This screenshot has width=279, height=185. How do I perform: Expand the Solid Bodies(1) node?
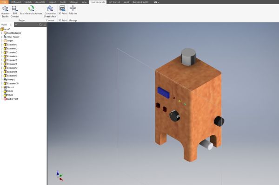[2, 33]
